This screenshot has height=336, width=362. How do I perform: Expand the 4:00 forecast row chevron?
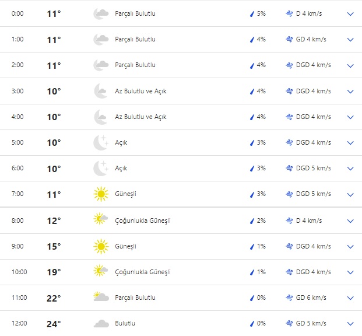350,117
